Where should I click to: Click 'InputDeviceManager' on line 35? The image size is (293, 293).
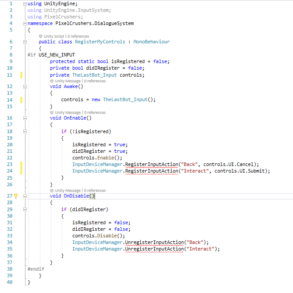(x=97, y=249)
